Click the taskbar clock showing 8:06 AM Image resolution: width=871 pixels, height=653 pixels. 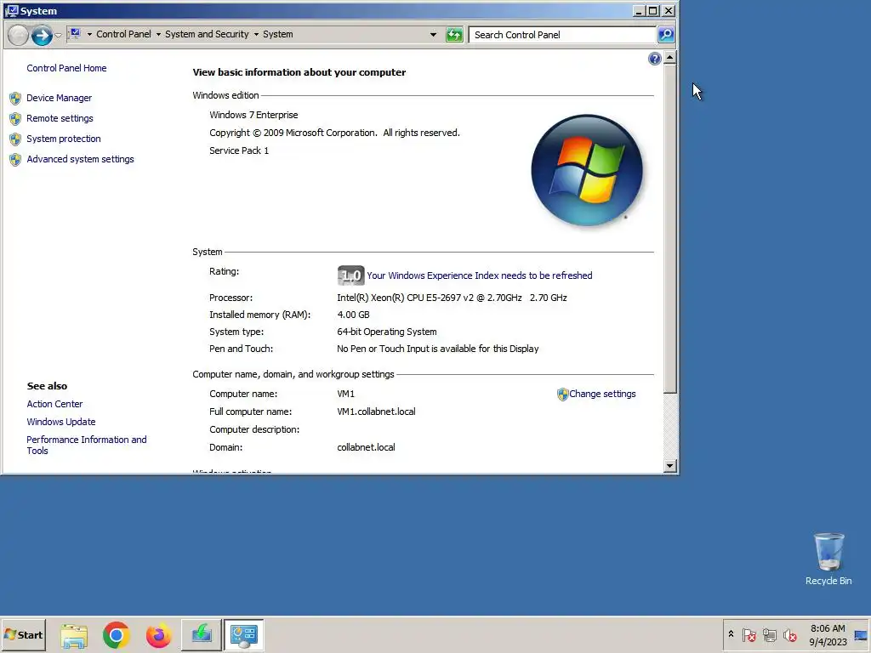click(x=828, y=635)
